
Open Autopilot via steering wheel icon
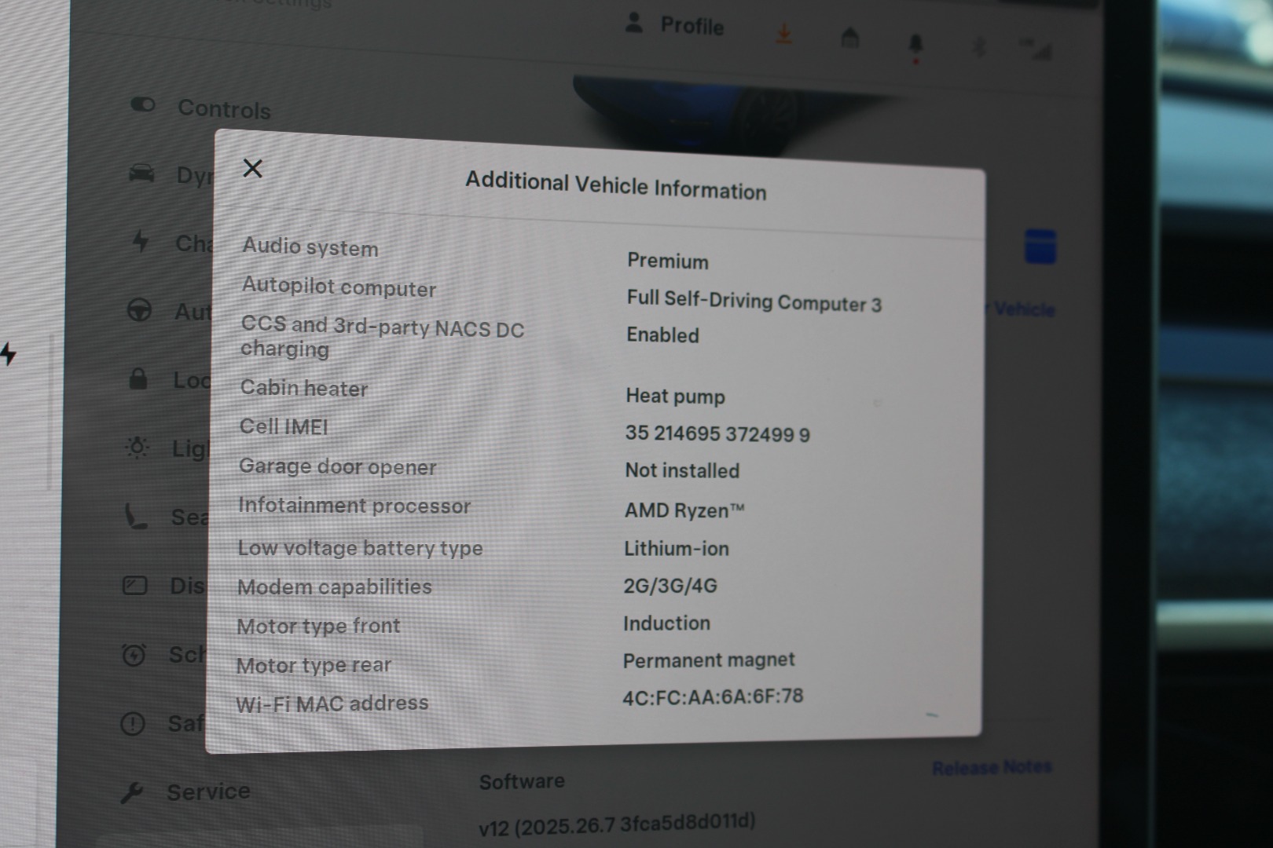[140, 311]
